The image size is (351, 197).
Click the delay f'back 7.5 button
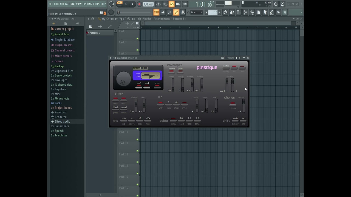tap(189, 121)
